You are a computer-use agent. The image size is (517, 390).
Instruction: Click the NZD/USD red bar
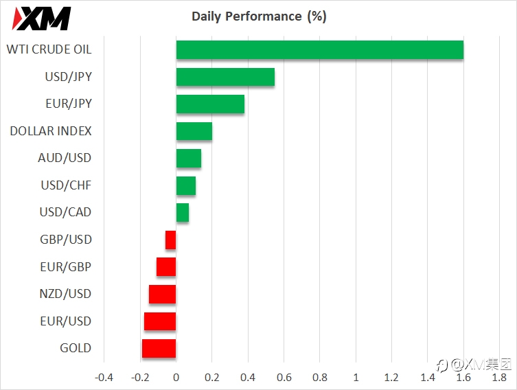coord(163,294)
